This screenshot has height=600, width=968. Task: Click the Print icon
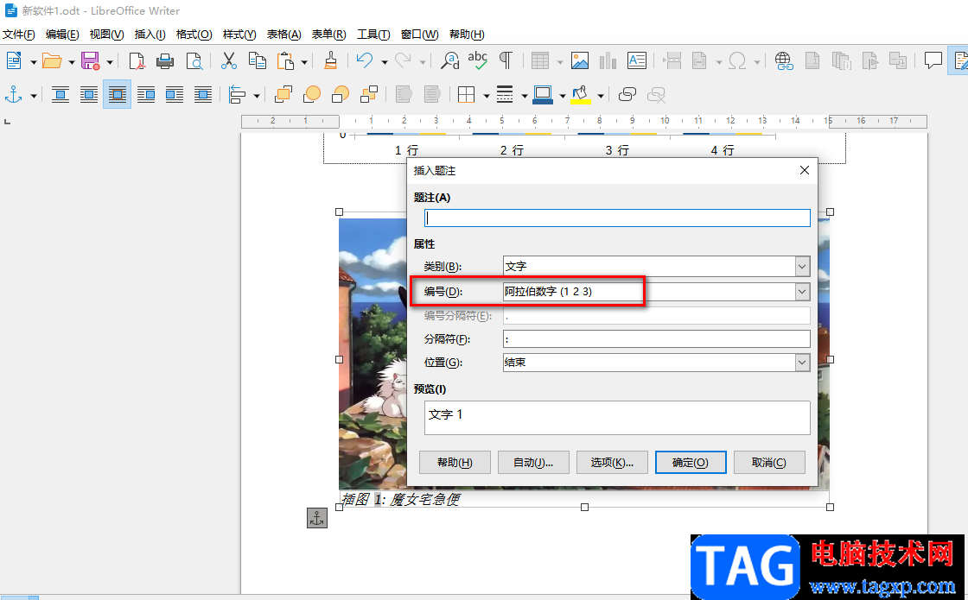165,61
